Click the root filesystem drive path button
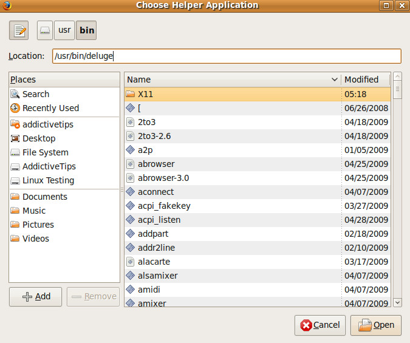This screenshot has height=343, width=410. point(45,30)
